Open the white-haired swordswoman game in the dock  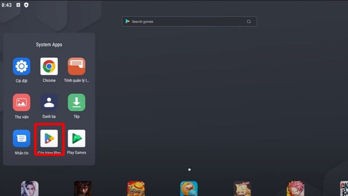[30, 188]
